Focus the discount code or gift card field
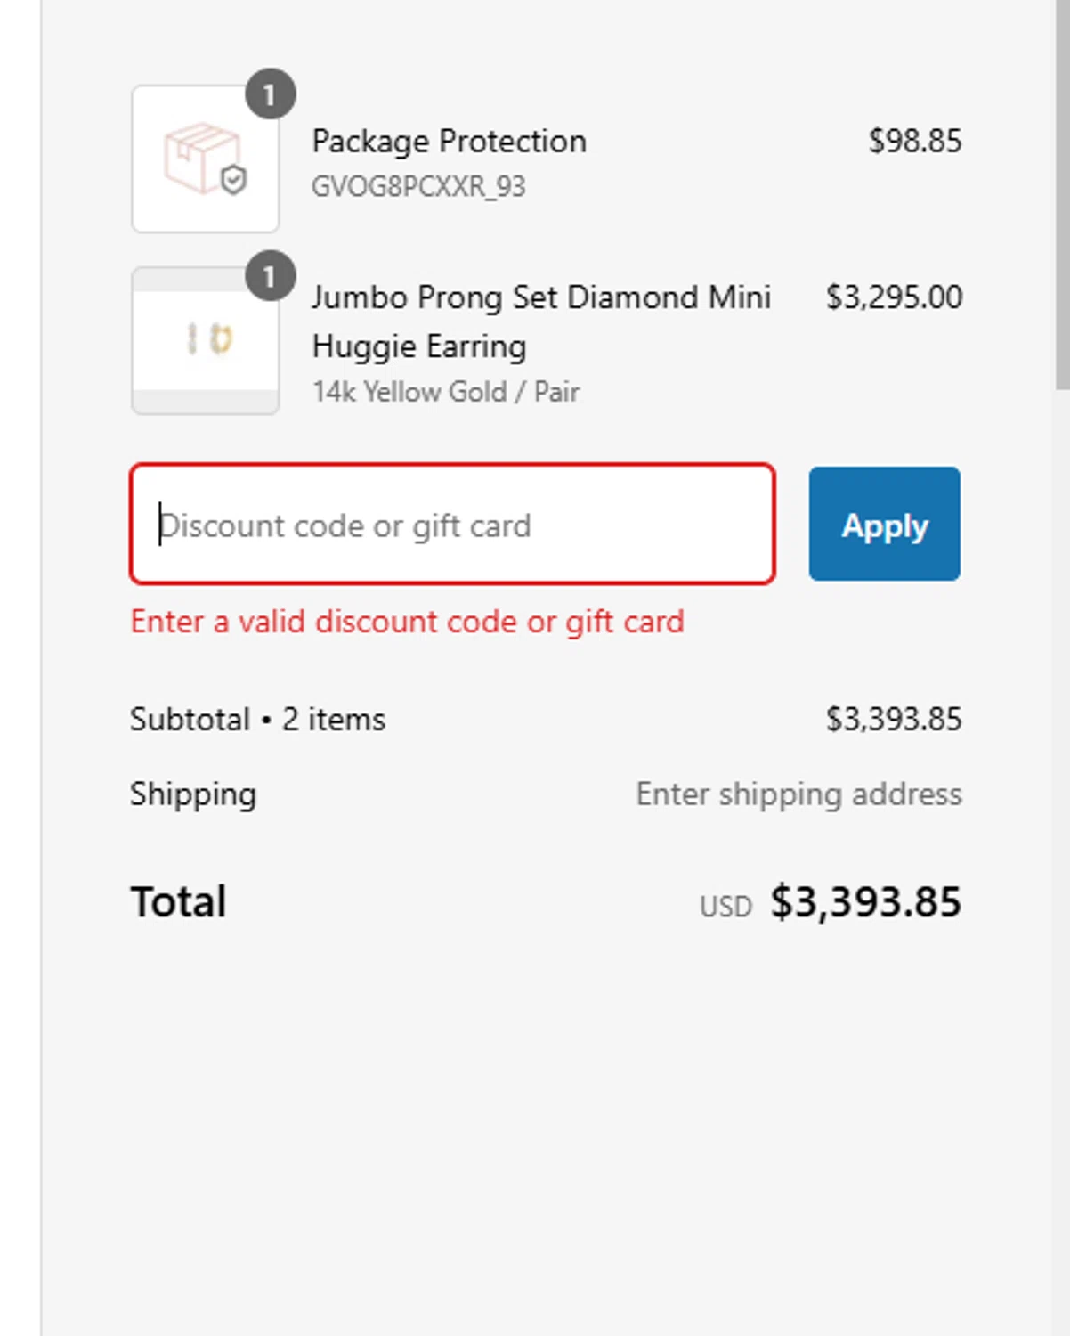Viewport: 1070px width, 1336px height. (452, 525)
